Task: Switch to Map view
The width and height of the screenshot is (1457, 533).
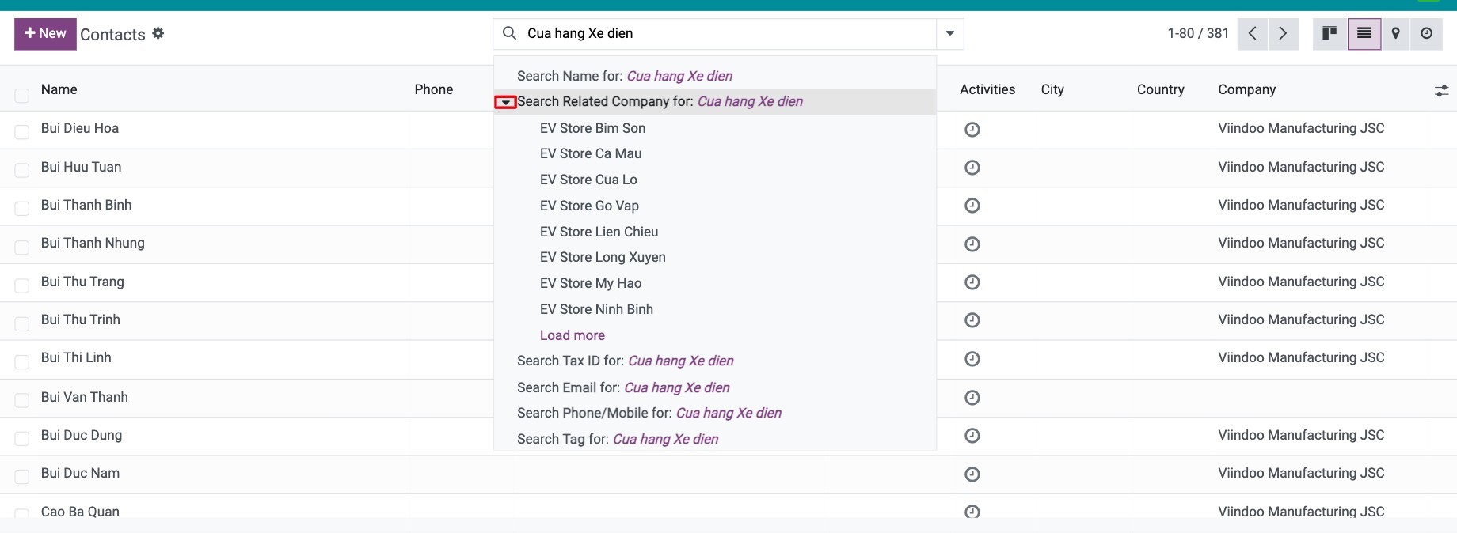Action: pyautogui.click(x=1396, y=33)
